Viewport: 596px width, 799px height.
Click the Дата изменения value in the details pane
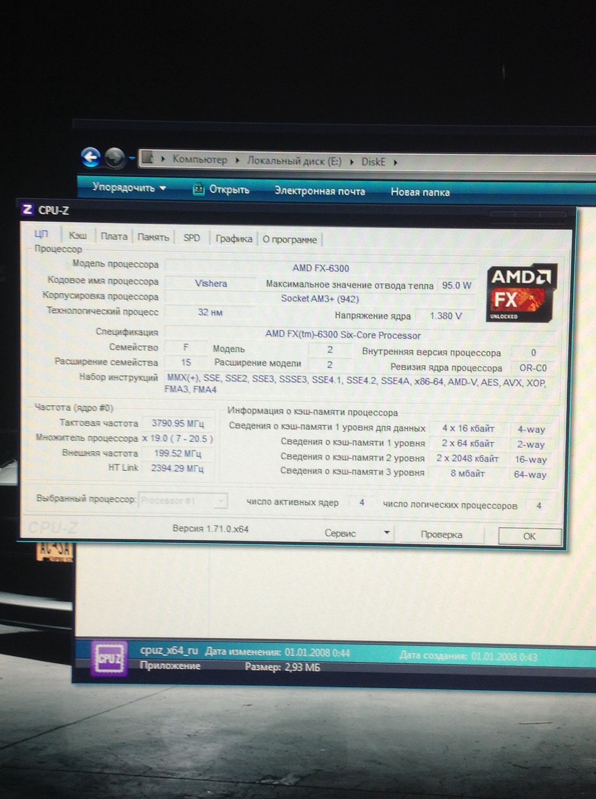(317, 653)
